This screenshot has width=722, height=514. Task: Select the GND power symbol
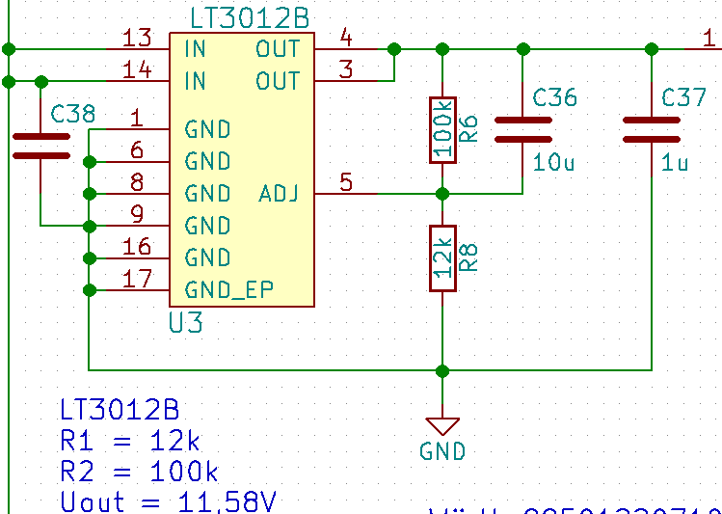click(x=442, y=426)
